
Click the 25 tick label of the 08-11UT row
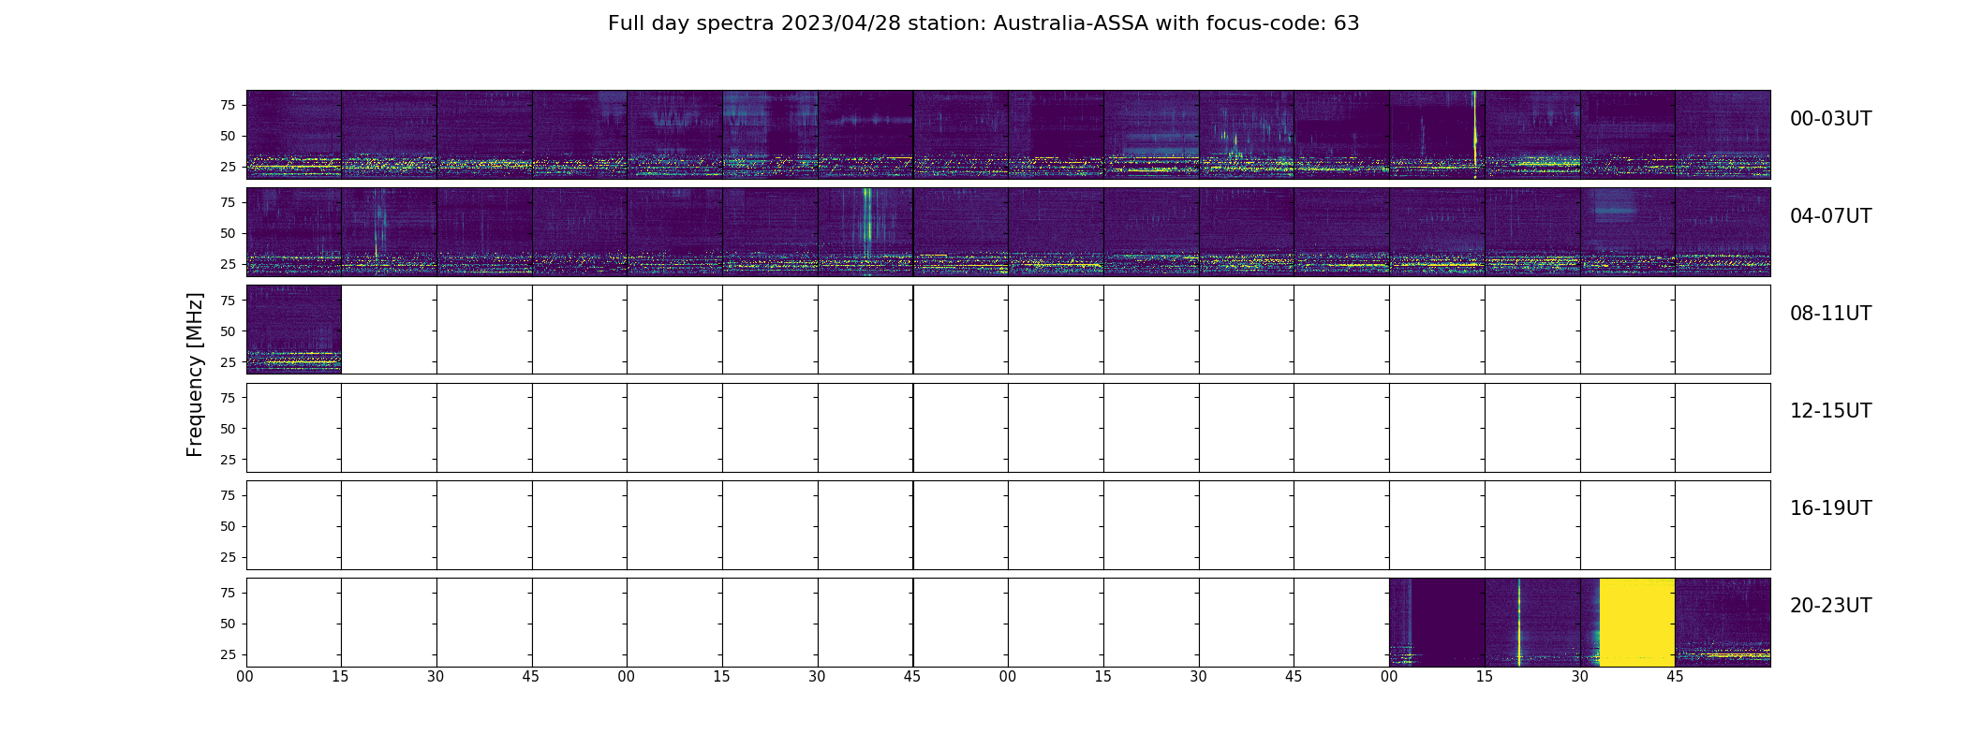[227, 362]
